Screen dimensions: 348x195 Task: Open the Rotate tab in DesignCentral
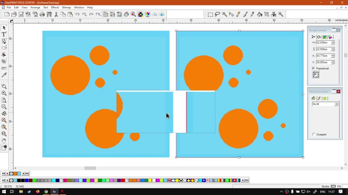tap(319, 37)
